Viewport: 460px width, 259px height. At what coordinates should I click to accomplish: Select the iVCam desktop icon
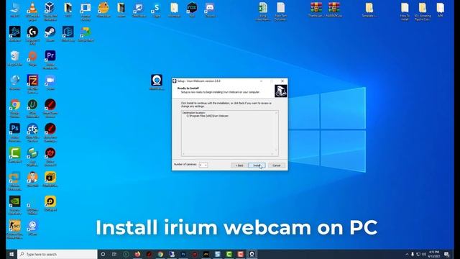coord(32,227)
